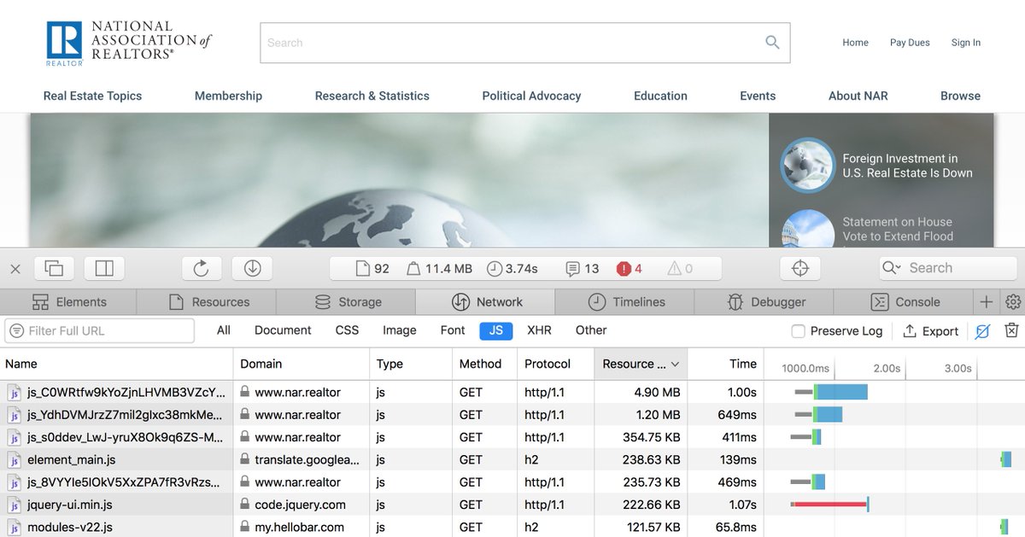Screen dimensions: 1025x537
Task: Show the 4 console errors
Action: point(630,269)
